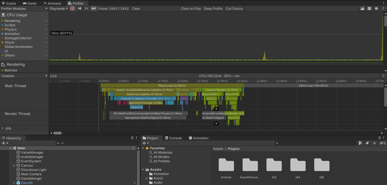Switch to Animator tab
387x185 pixels.
click(53, 3)
